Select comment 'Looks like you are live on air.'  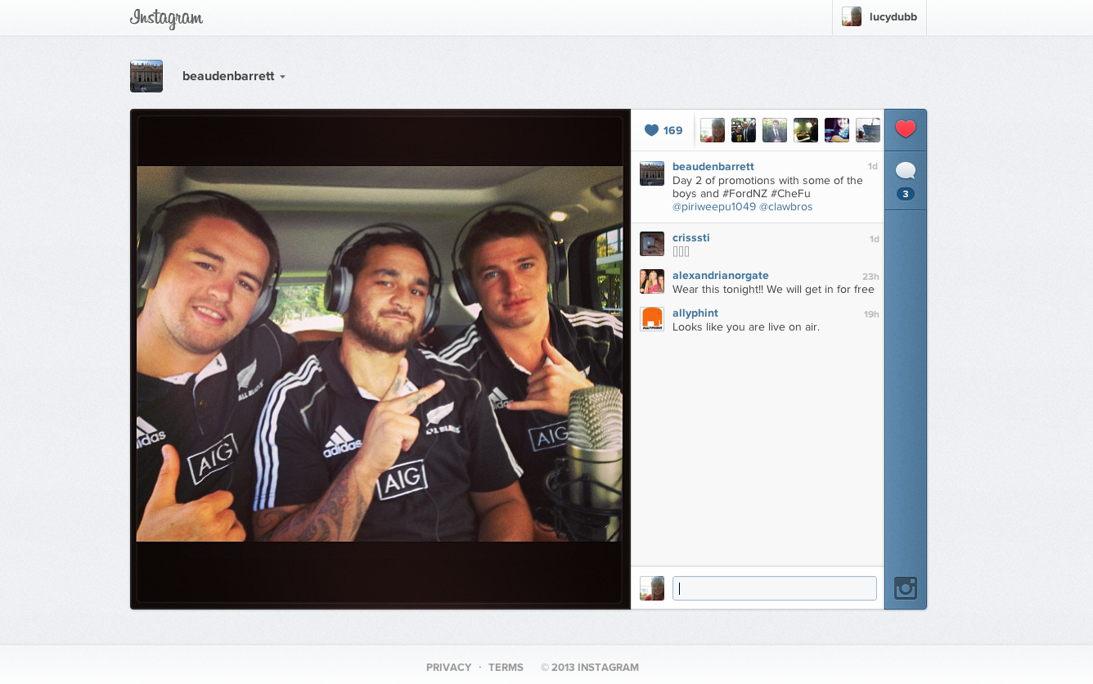coord(746,326)
